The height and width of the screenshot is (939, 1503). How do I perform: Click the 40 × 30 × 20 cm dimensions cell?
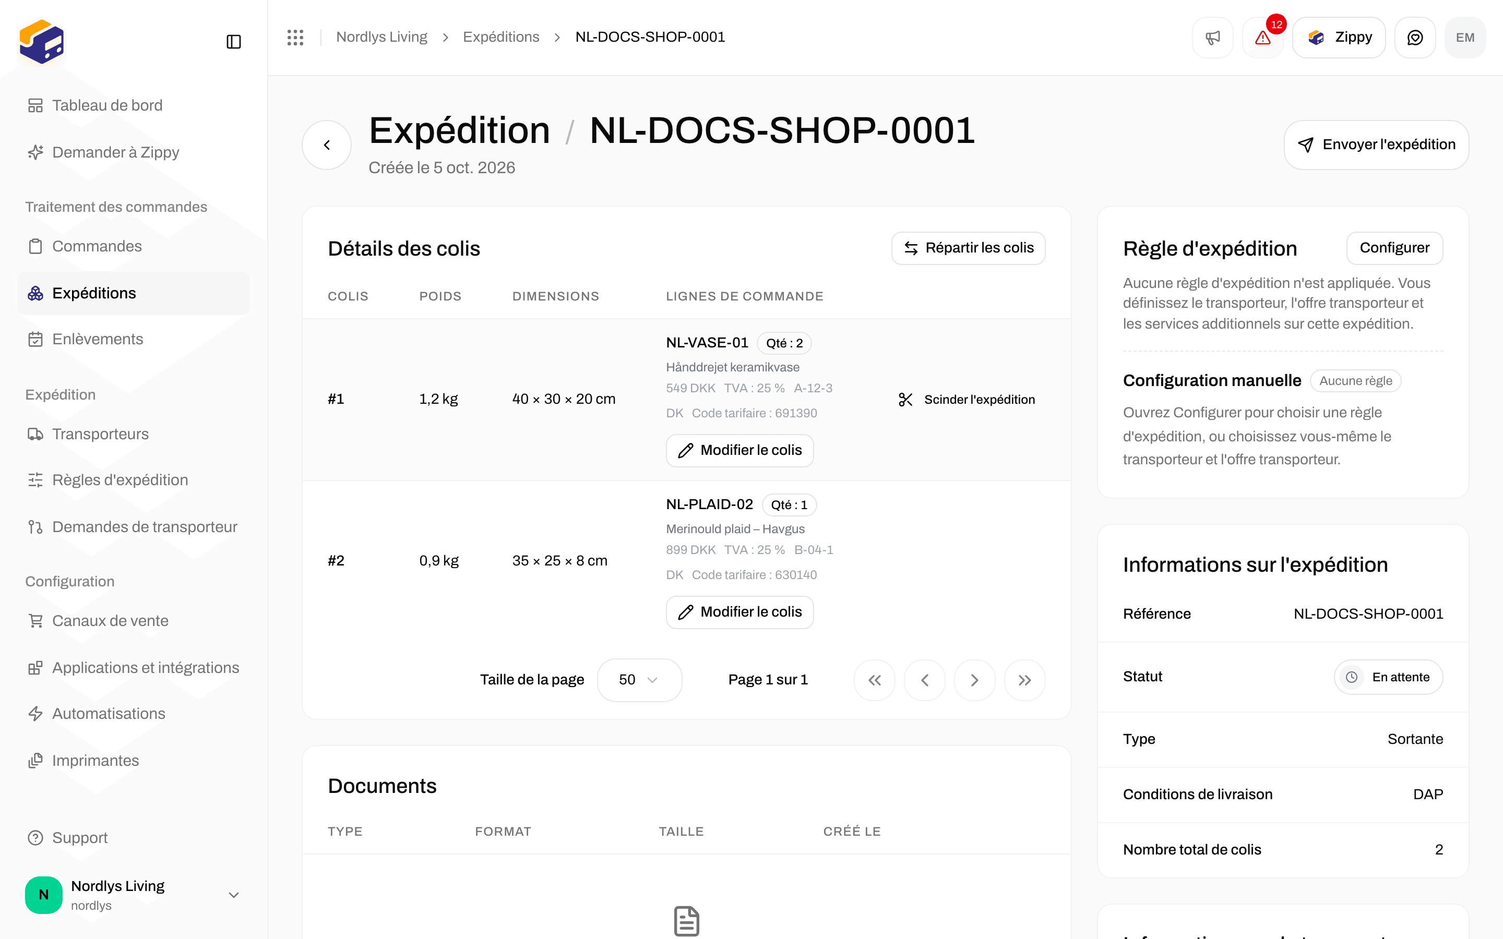pyautogui.click(x=563, y=399)
